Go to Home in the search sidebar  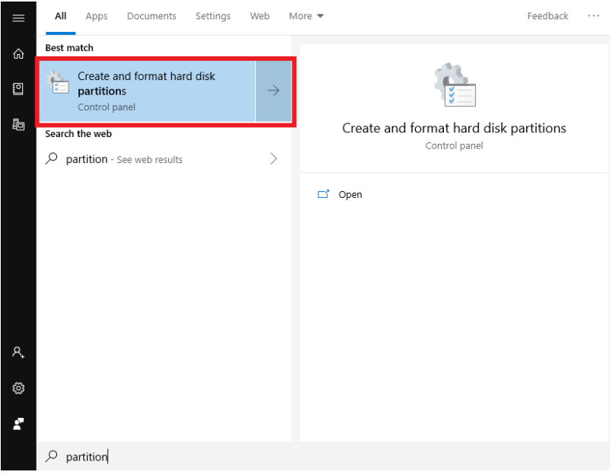pyautogui.click(x=18, y=53)
